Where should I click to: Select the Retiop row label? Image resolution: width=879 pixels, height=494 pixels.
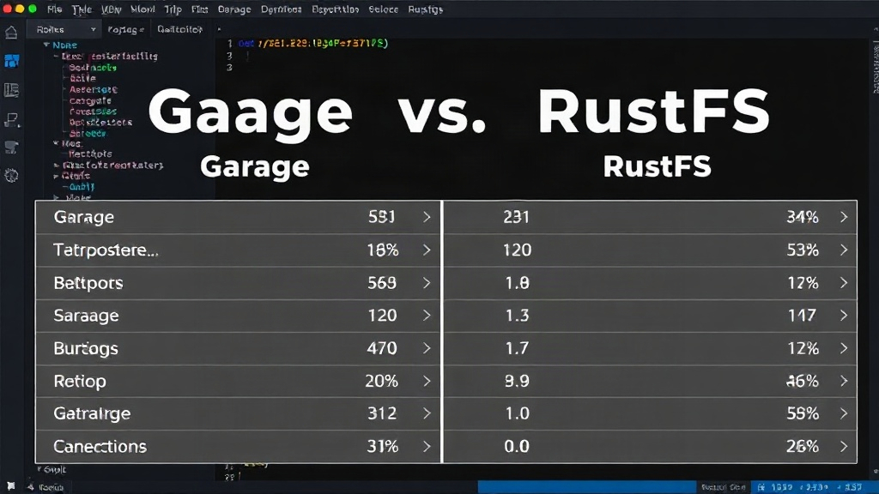80,381
